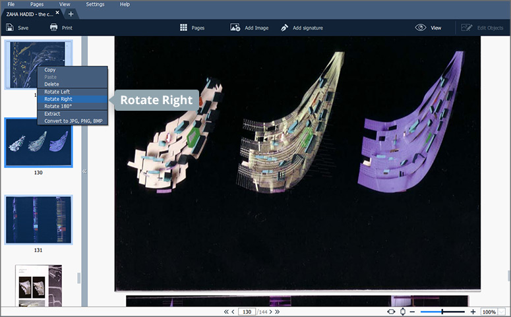Select the page 131 thumbnail
The height and width of the screenshot is (317, 511).
[x=38, y=219]
